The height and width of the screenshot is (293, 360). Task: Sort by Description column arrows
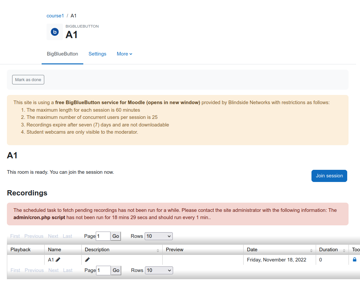tap(158, 251)
